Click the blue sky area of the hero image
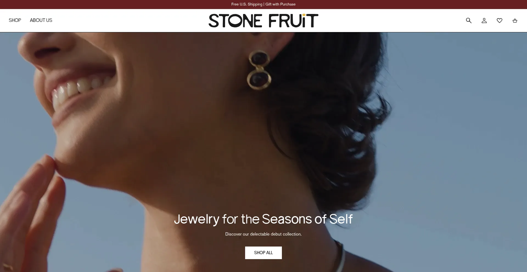The height and width of the screenshot is (272, 527). point(461,151)
